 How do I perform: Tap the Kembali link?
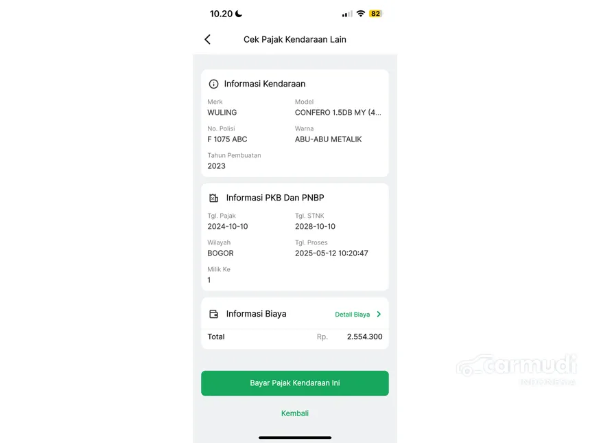[294, 413]
